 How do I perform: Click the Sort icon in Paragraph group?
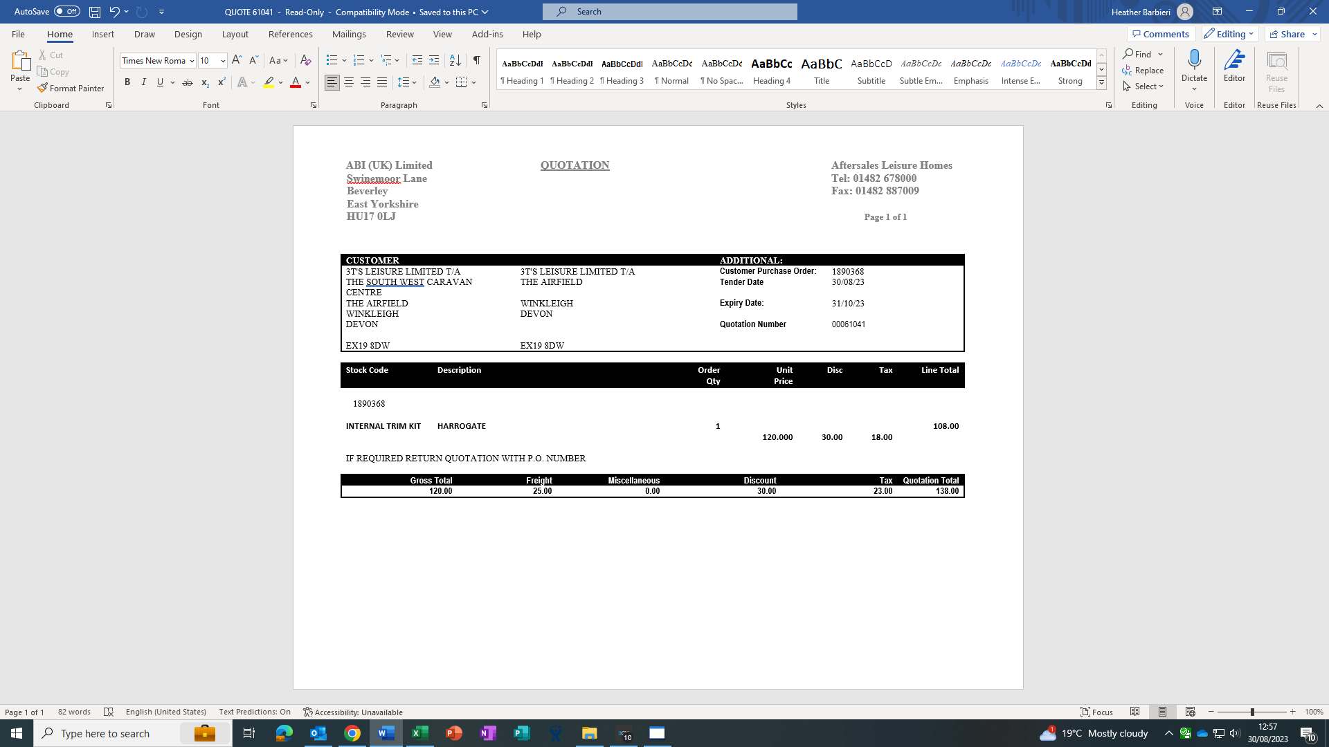click(455, 60)
